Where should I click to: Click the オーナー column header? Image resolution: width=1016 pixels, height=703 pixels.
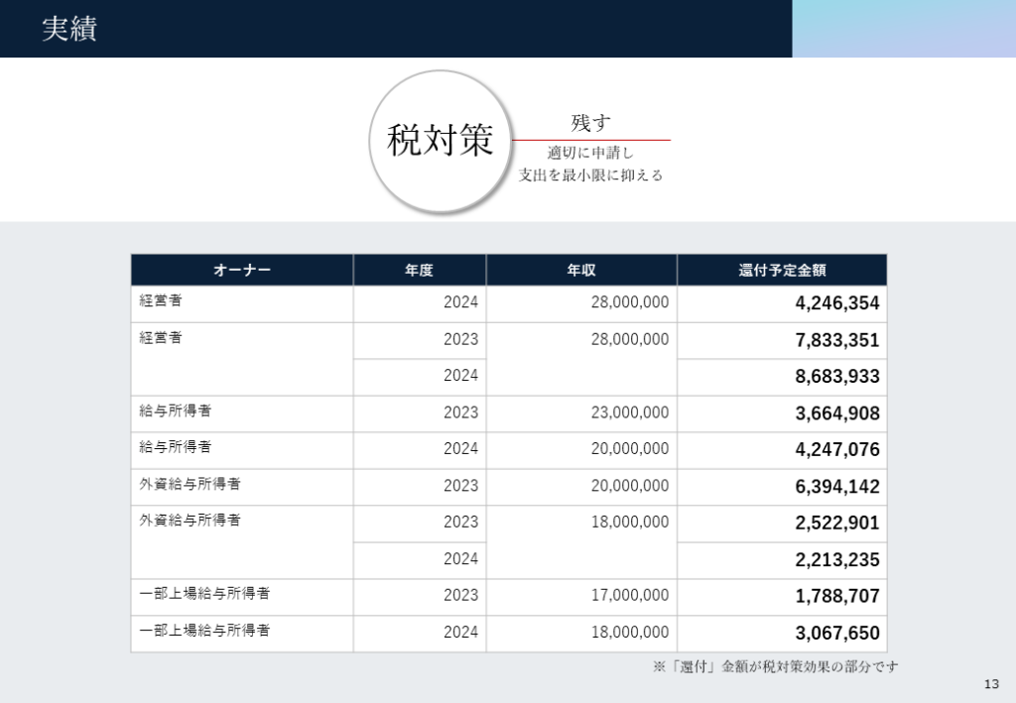click(242, 270)
